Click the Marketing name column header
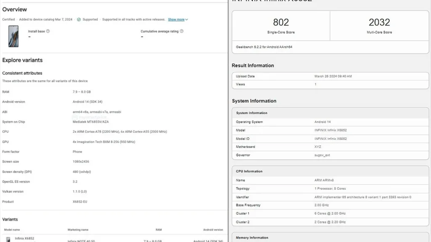431x242 pixels. [78, 230]
